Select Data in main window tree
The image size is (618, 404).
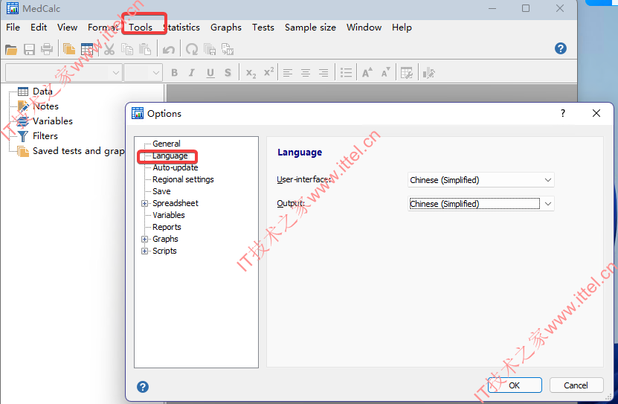point(42,92)
